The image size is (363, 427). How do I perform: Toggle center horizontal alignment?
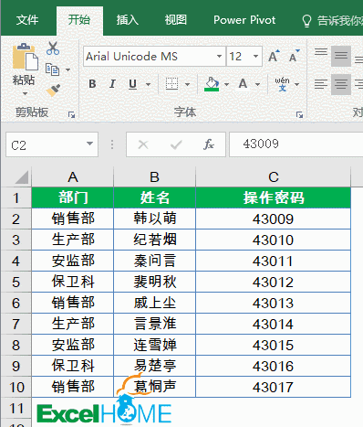(x=341, y=84)
